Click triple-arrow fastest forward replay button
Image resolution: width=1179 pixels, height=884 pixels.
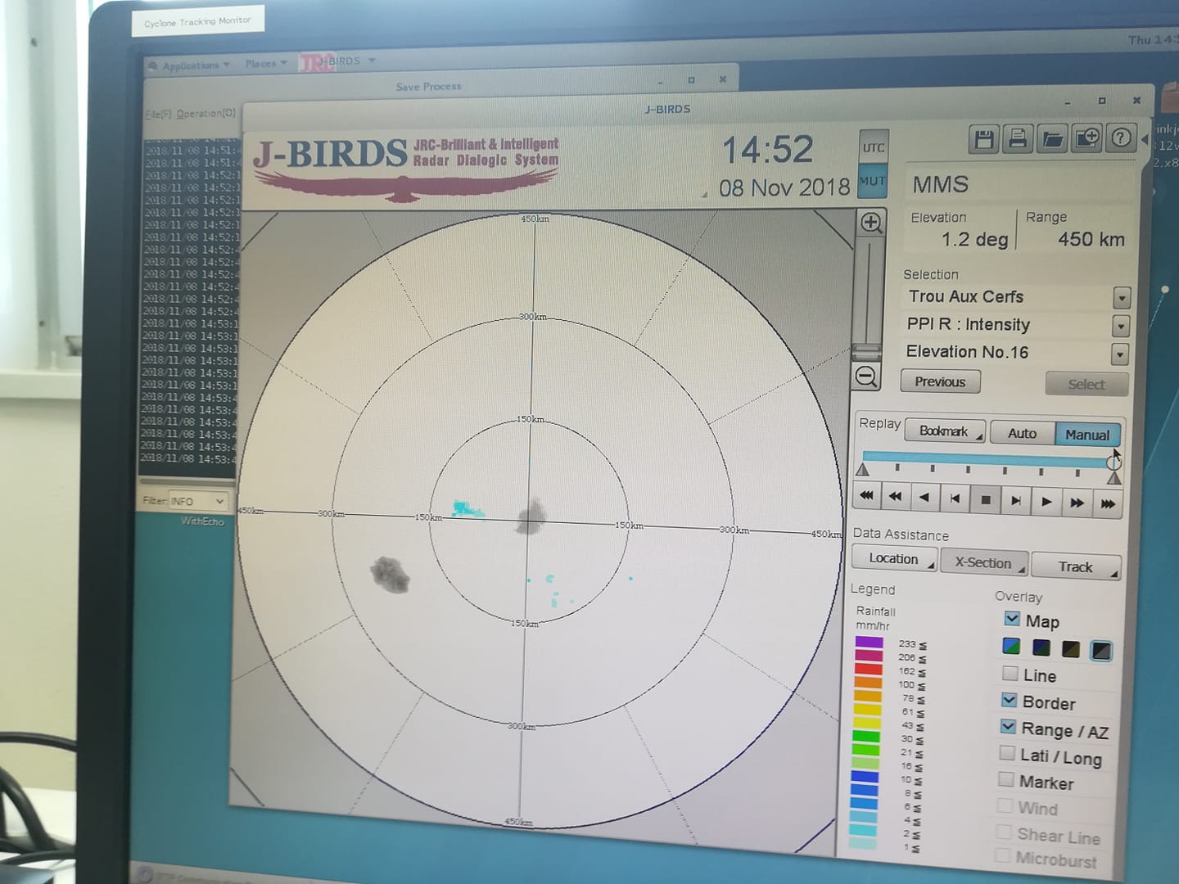(x=1107, y=503)
